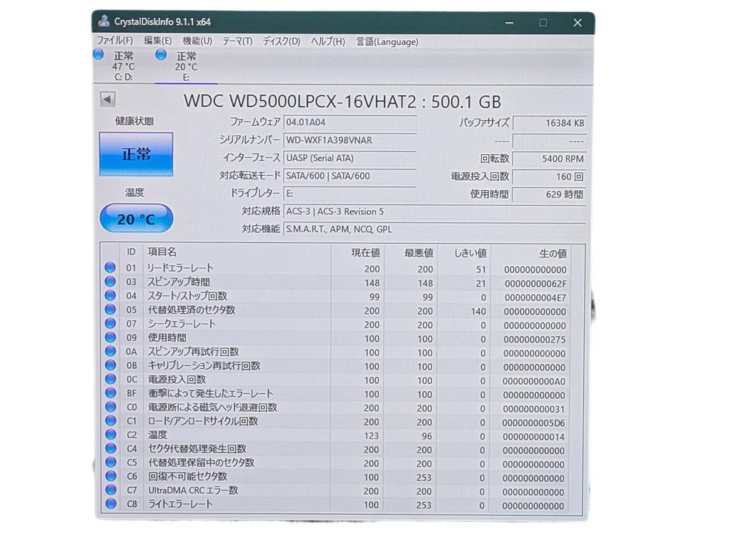The image size is (732, 549).
Task: Click the interface field UASP (Serial ATA)
Action: 350,158
